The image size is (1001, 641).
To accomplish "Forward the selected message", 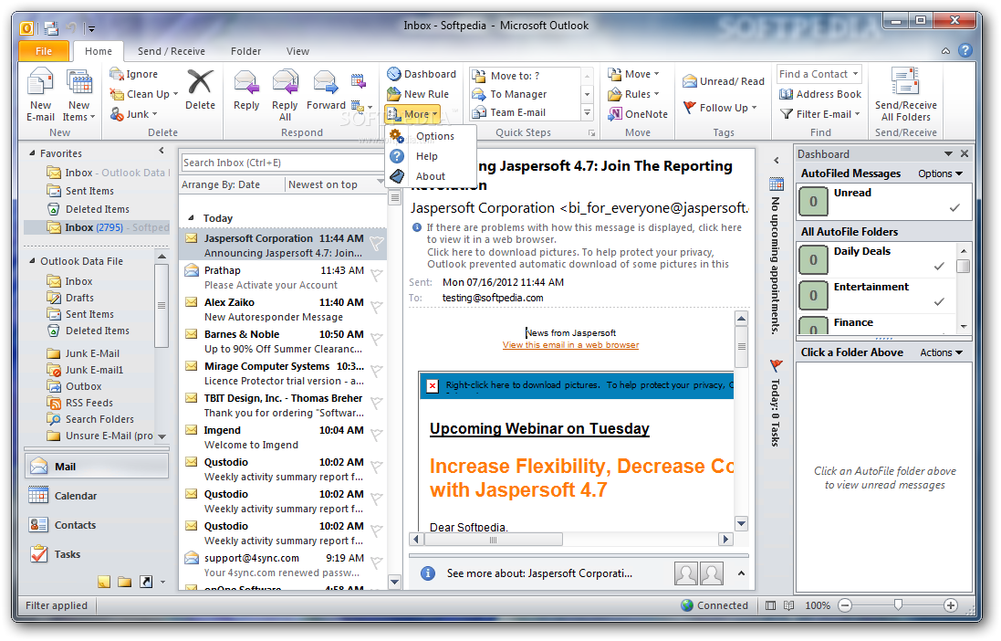I will tap(326, 90).
